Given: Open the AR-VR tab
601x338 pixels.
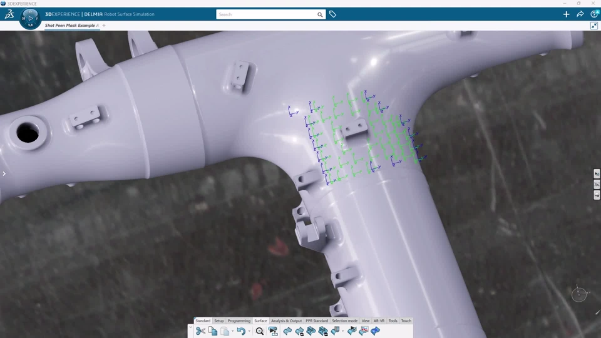Looking at the screenshot, I should (379, 320).
